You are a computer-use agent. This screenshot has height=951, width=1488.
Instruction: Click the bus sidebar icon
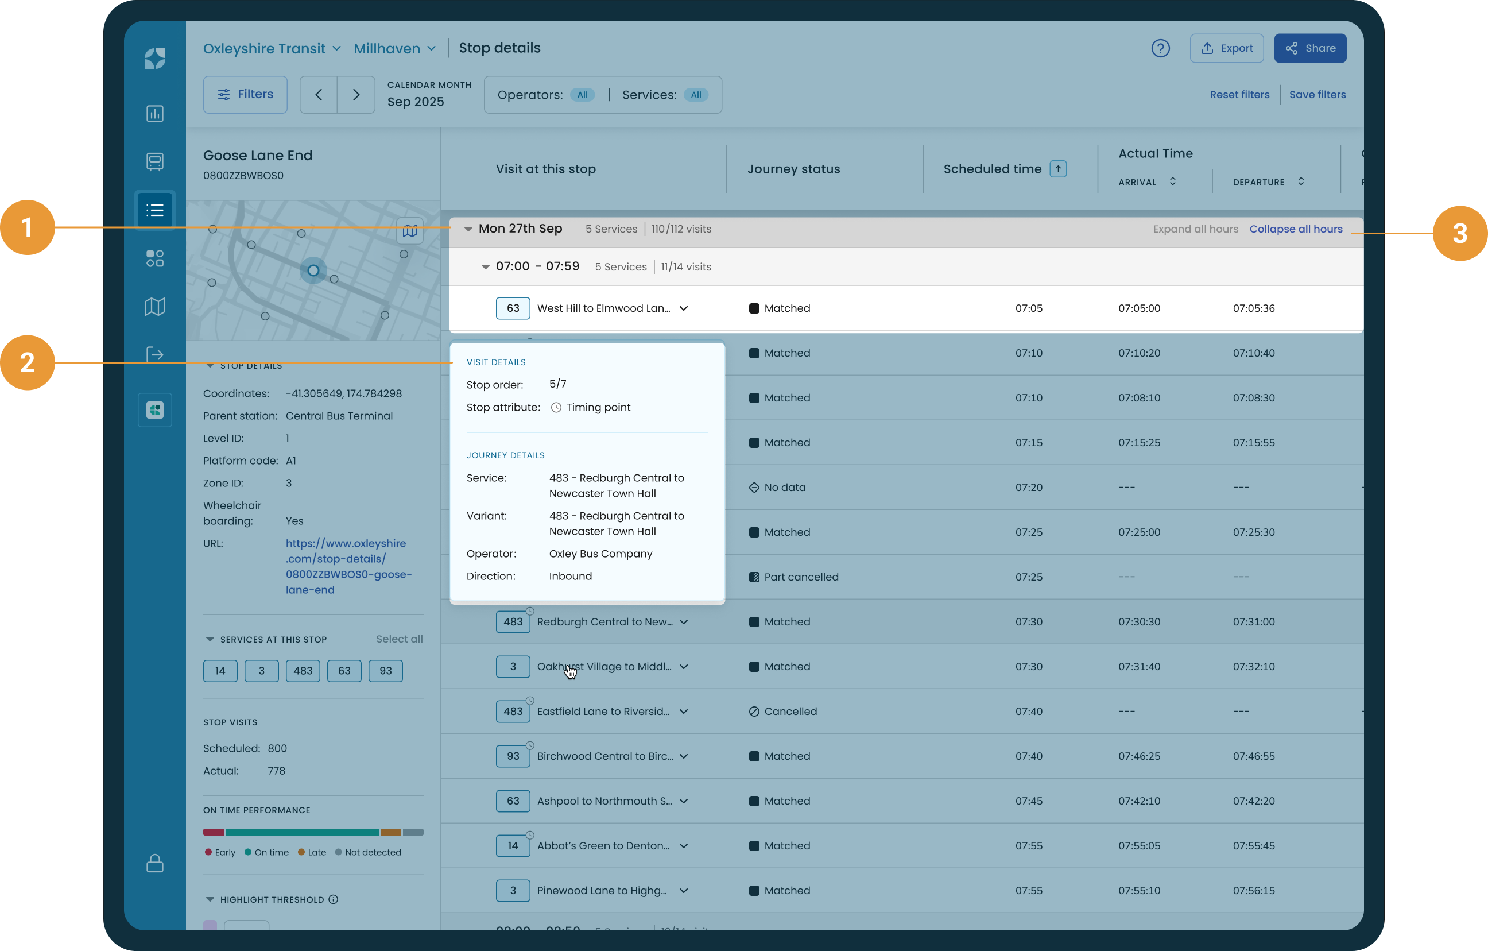(x=154, y=161)
